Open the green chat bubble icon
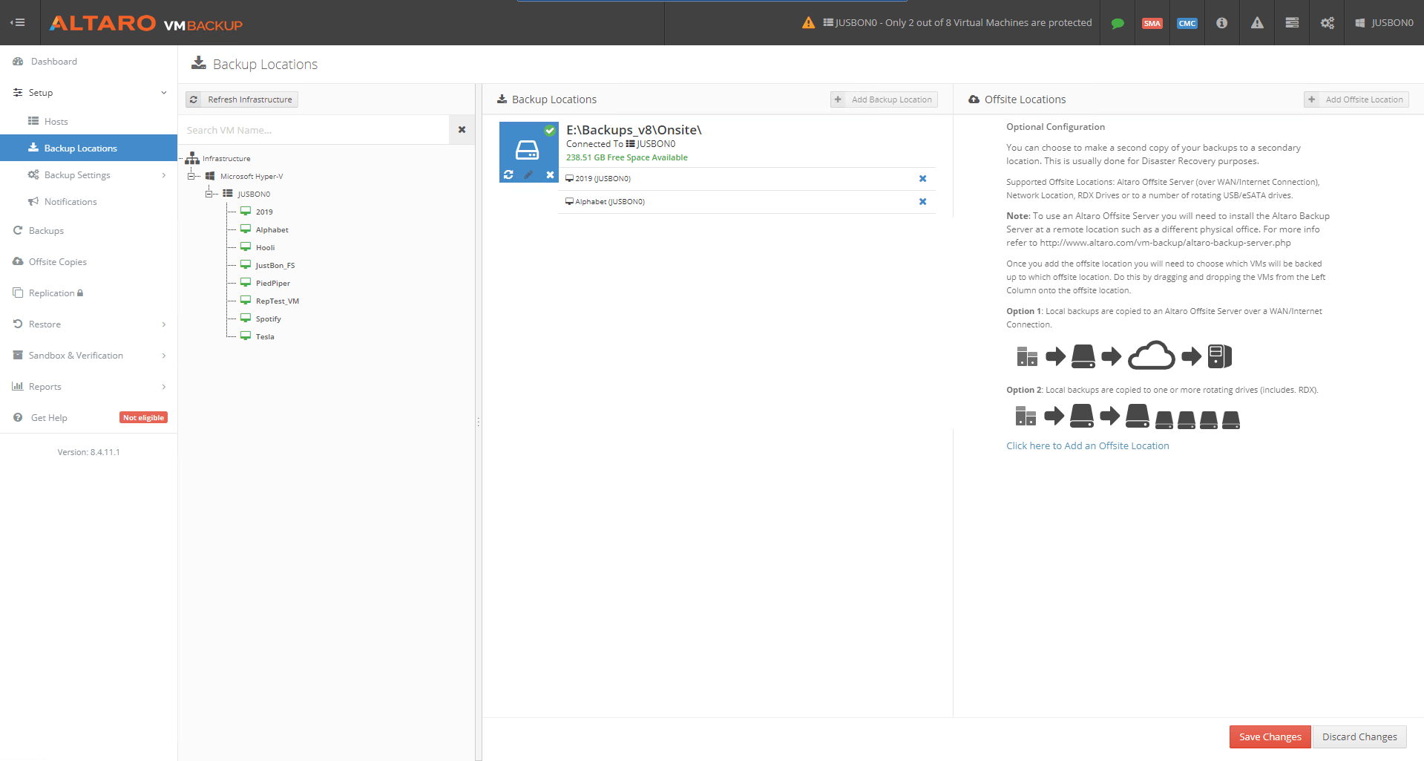 [1118, 23]
